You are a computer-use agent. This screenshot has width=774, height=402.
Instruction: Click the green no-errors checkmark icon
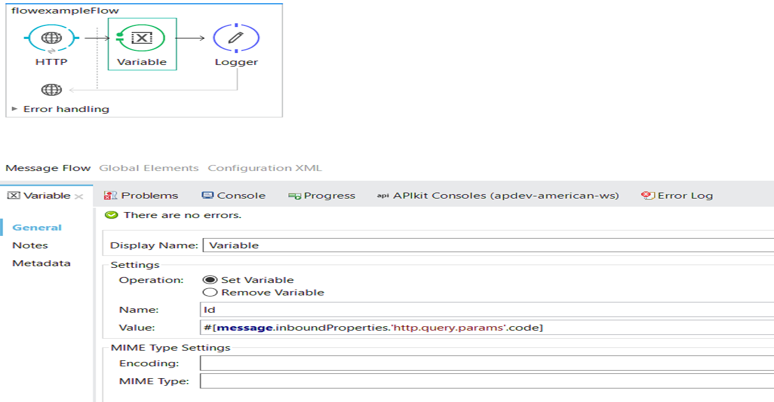[112, 215]
